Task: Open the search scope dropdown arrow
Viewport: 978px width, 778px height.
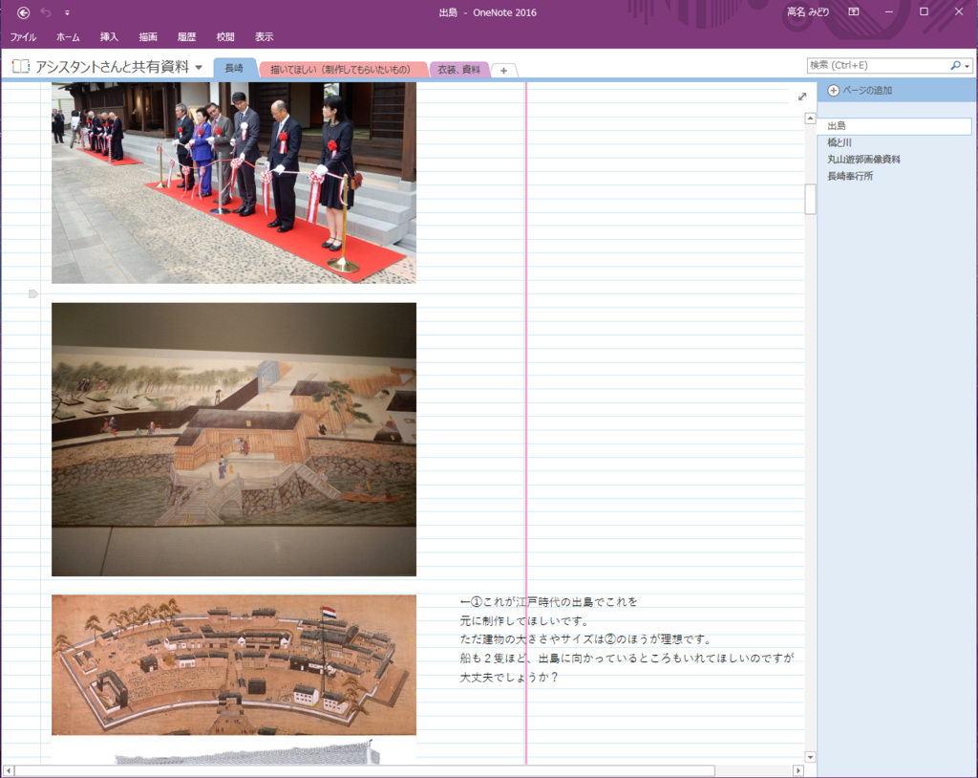Action: pyautogui.click(x=967, y=66)
